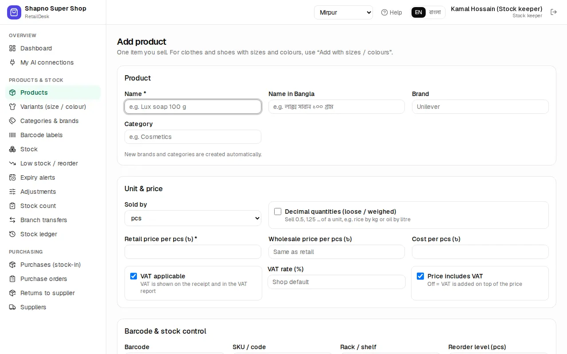Open the Sold by pcs dropdown
The width and height of the screenshot is (567, 354).
[x=193, y=218]
